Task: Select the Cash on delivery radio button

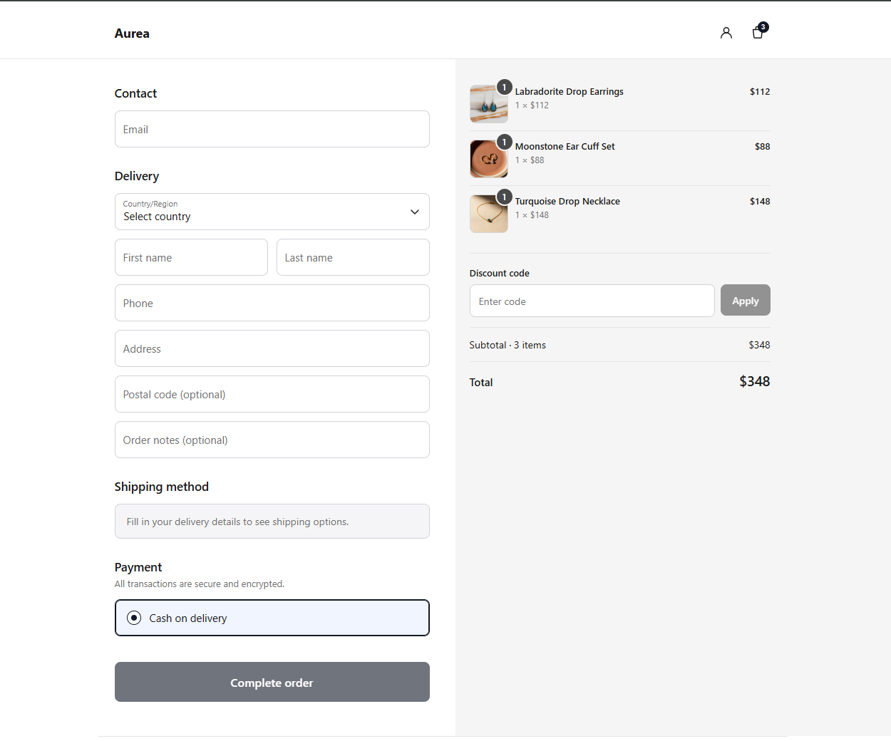Action: pyautogui.click(x=134, y=618)
